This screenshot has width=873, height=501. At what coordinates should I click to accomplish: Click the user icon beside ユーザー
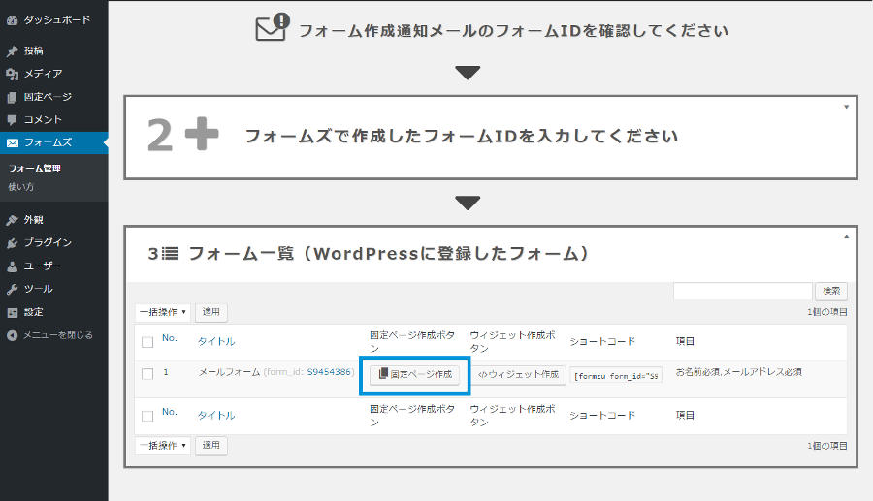13,266
